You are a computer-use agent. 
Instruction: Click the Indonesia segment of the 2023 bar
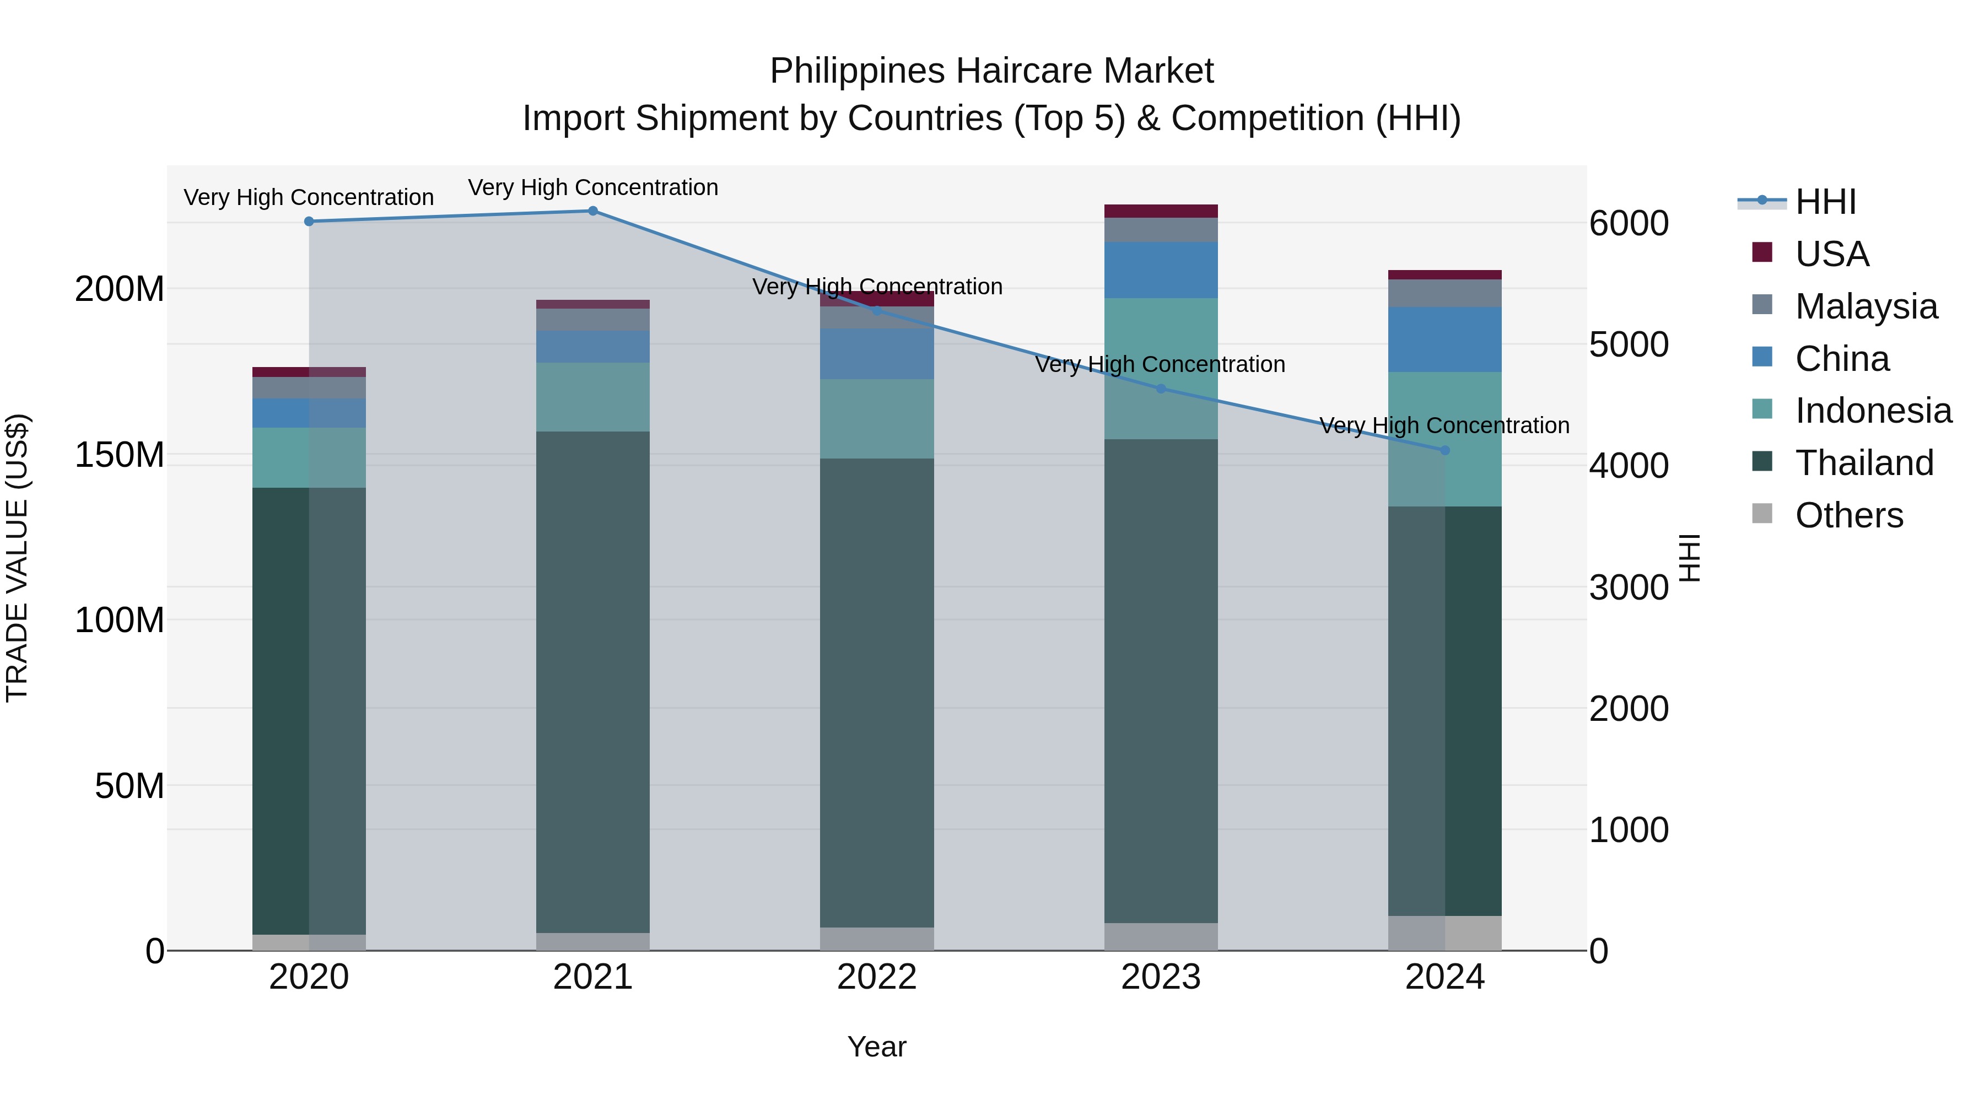click(1161, 368)
